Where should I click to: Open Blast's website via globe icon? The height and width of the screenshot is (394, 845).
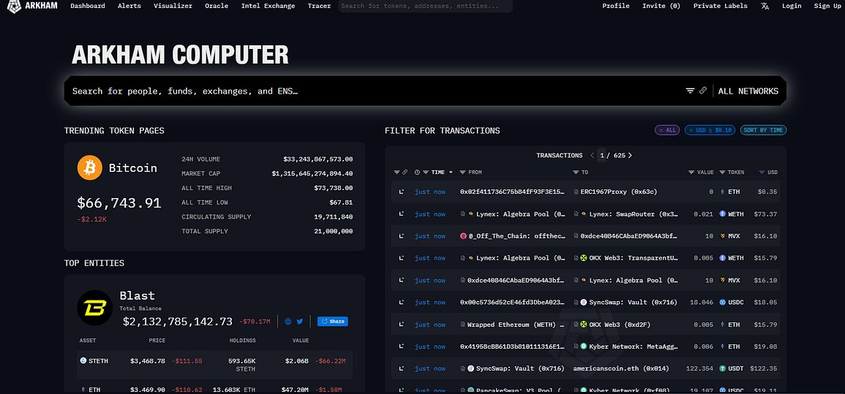tap(288, 322)
